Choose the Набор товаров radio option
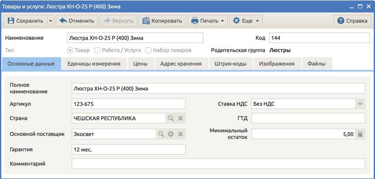 click(148, 50)
